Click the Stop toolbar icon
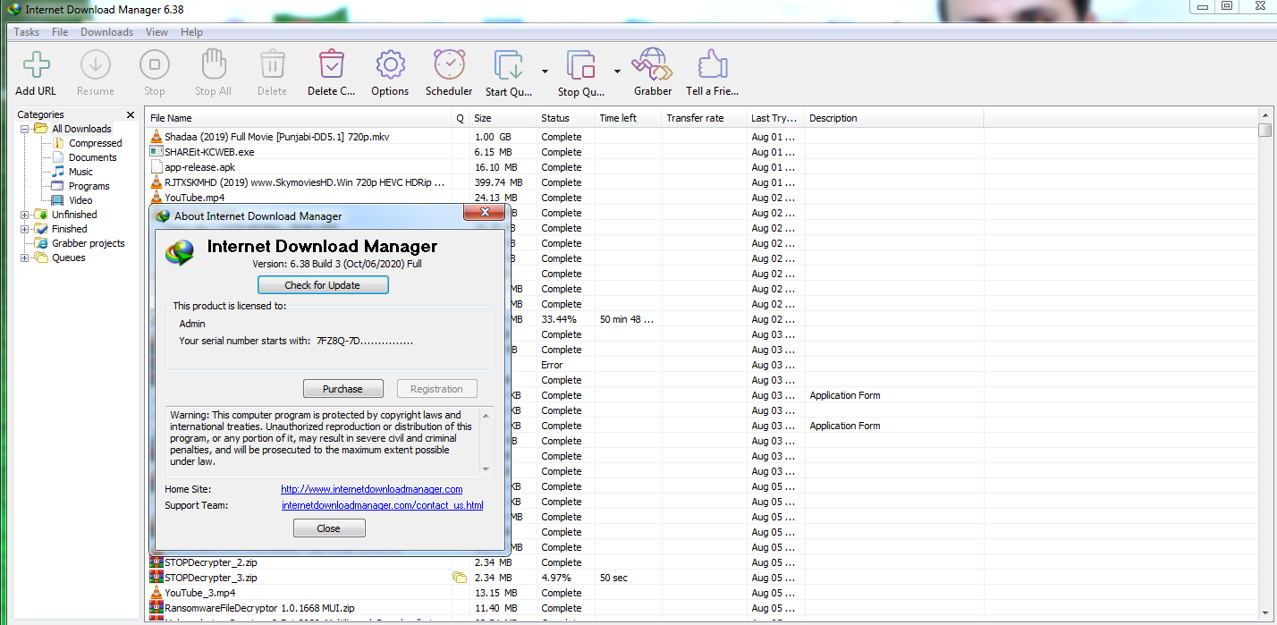 click(154, 65)
